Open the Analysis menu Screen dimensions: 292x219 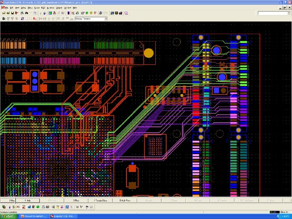click(50, 8)
